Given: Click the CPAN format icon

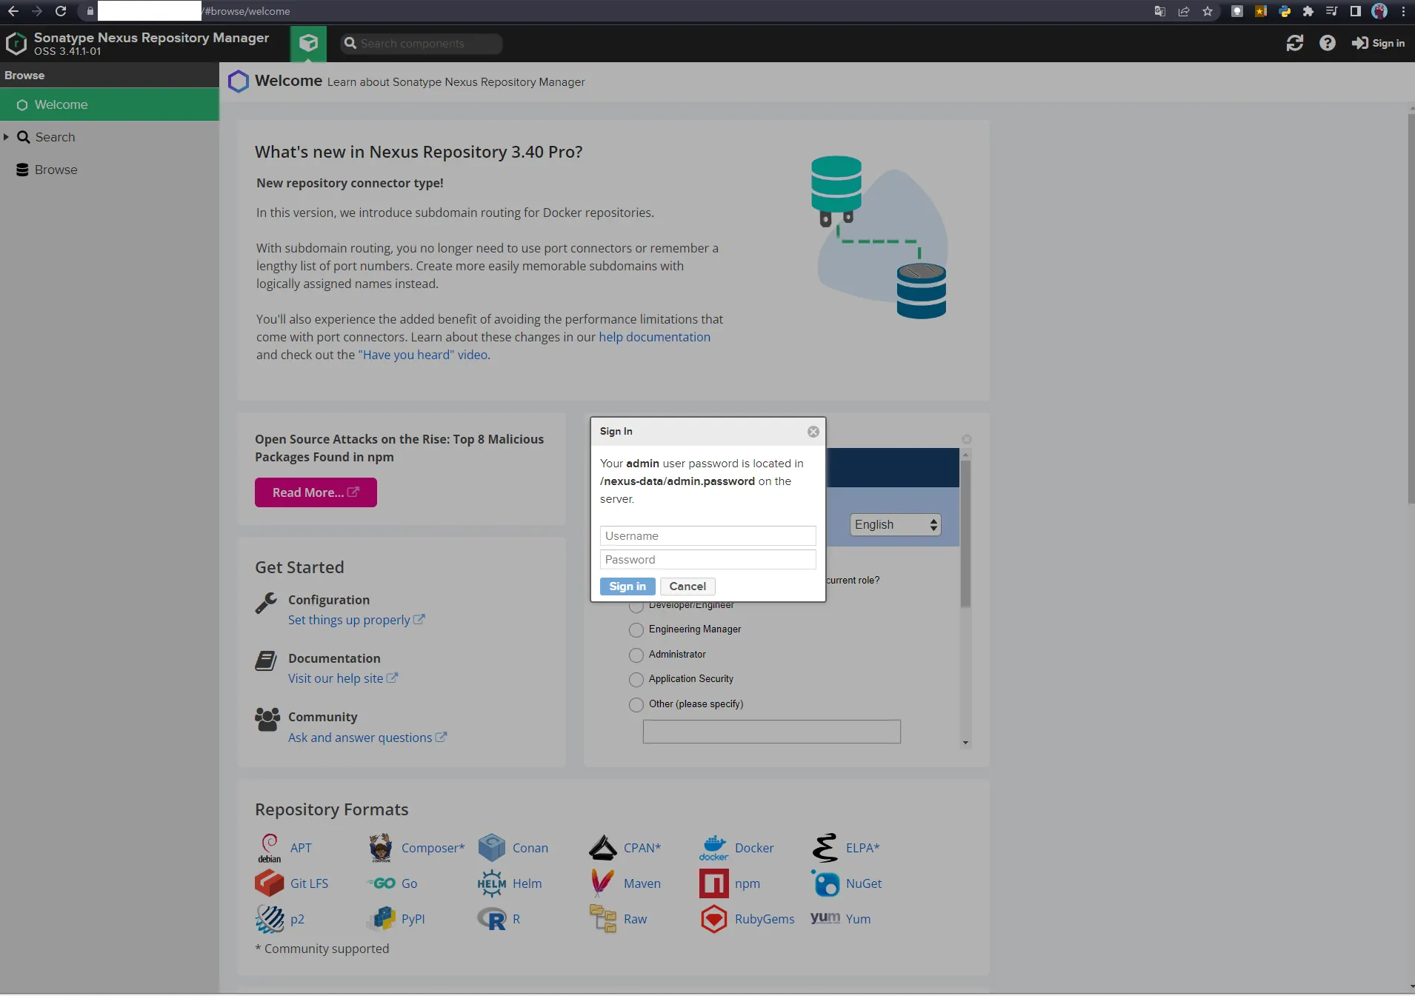Looking at the screenshot, I should coord(603,848).
